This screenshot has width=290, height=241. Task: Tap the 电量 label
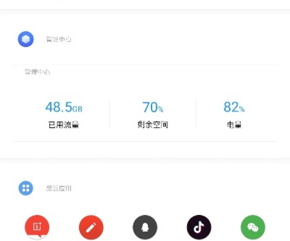234,125
